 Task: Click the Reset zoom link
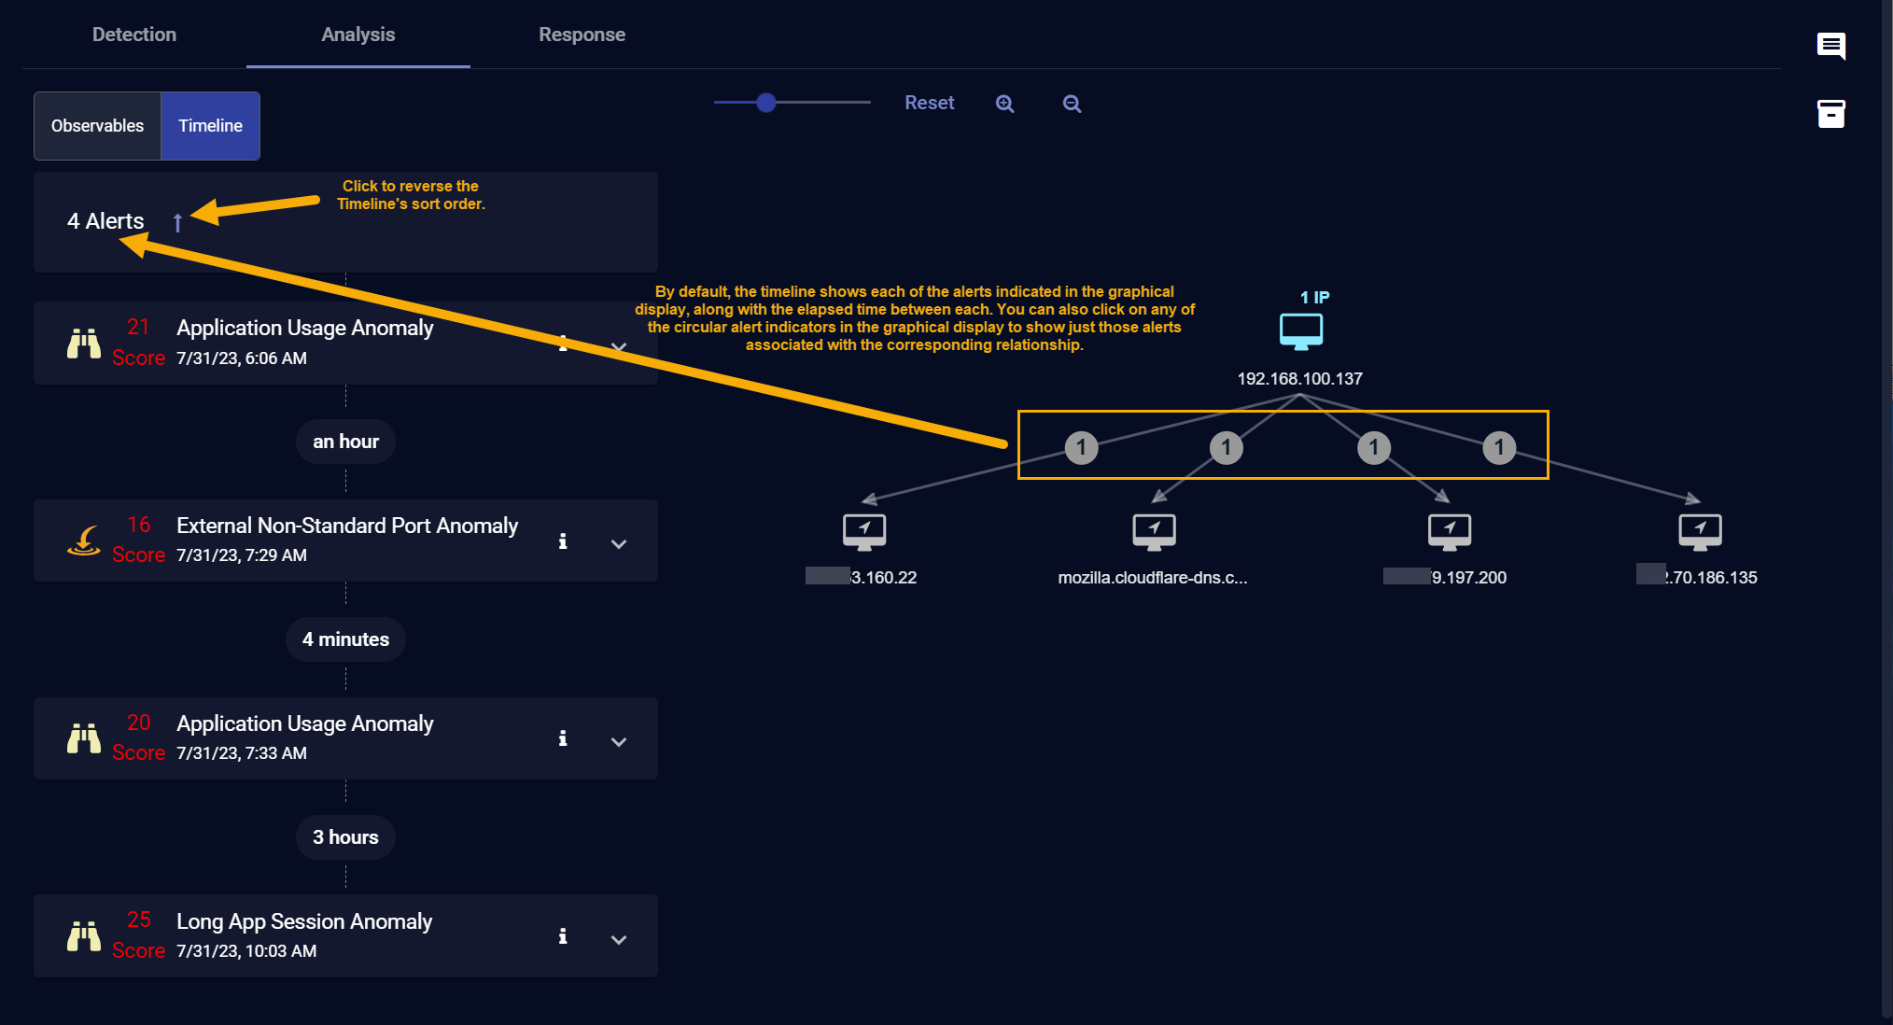pyautogui.click(x=929, y=103)
